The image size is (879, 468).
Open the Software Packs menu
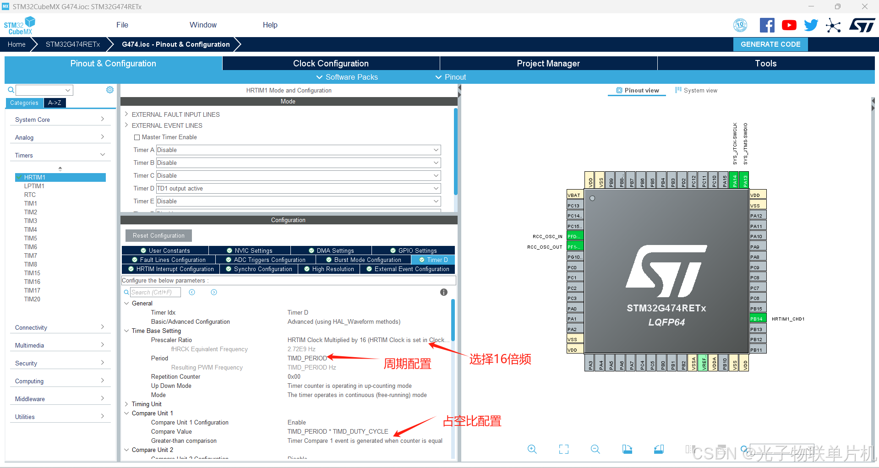(347, 77)
